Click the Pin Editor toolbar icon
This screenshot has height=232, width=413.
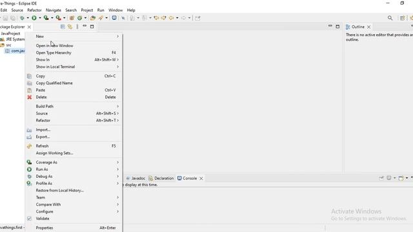(x=198, y=18)
